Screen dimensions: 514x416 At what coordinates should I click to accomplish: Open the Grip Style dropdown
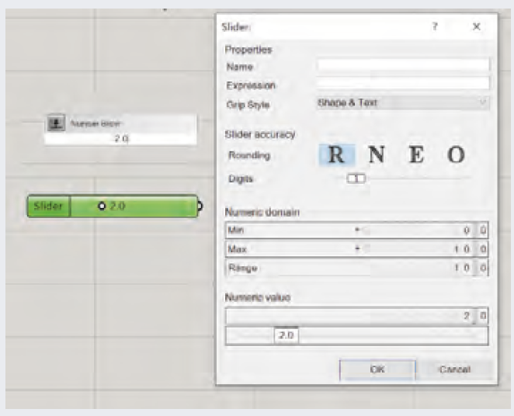tap(402, 103)
